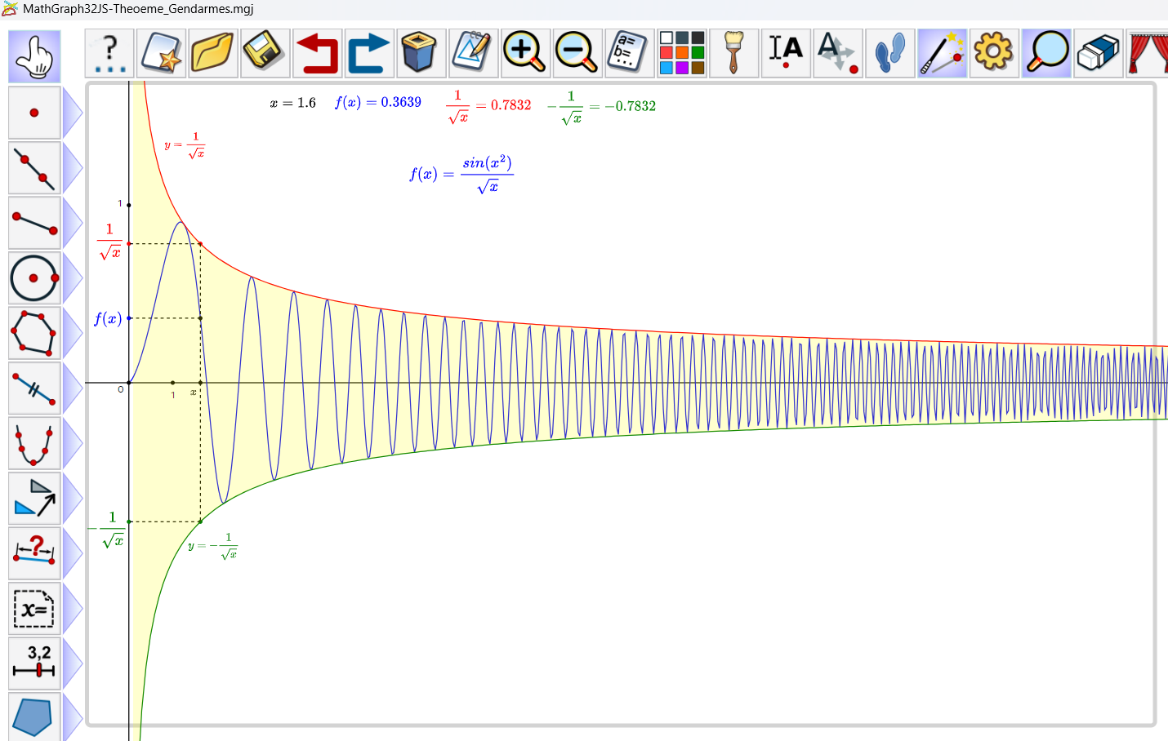Expand the circle tools arrow
1168x741 pixels.
point(72,278)
